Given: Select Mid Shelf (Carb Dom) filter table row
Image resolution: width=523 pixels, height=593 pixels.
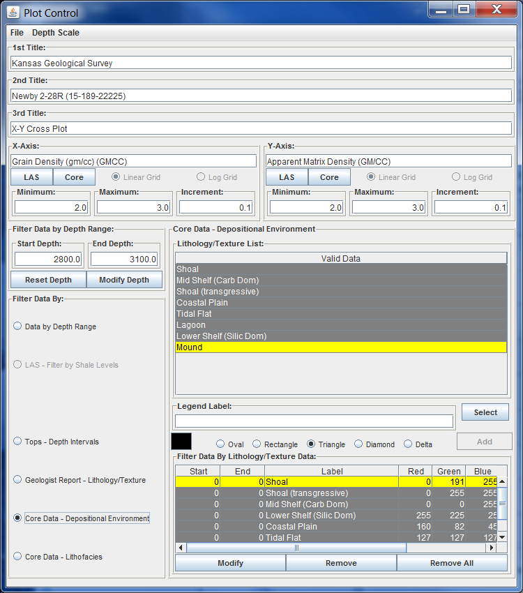Looking at the screenshot, I should pyautogui.click(x=336, y=504).
